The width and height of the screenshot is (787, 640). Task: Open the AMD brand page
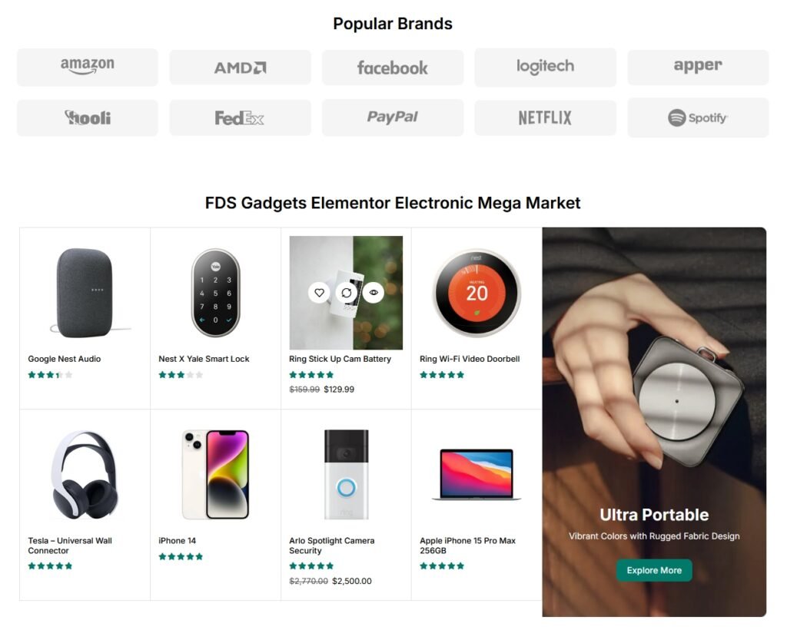[239, 67]
